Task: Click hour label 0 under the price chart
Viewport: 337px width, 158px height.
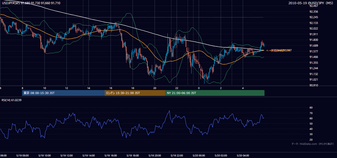Action: [x=199, y=88]
